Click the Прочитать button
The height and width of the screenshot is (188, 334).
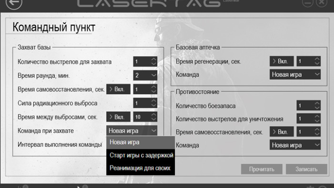262,169
